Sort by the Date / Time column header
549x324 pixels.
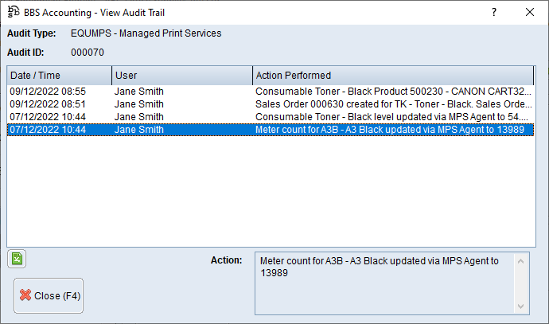pyautogui.click(x=59, y=75)
